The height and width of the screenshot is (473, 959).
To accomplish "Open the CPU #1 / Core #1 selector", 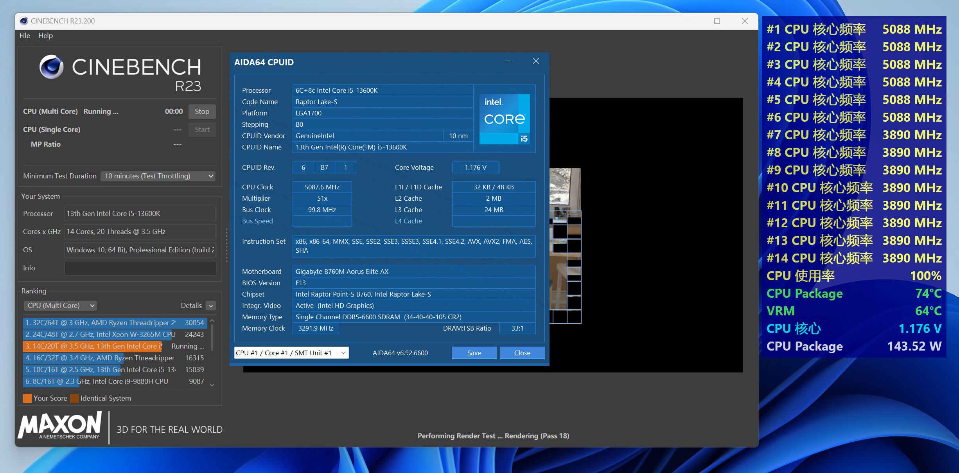I will tap(291, 353).
